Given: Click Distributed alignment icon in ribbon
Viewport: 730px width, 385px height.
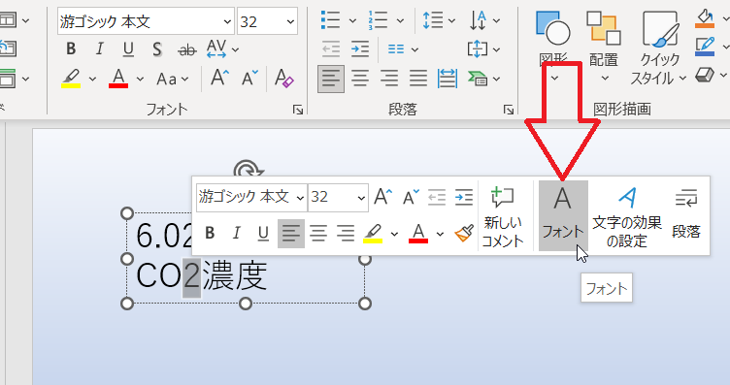Looking at the screenshot, I should click(x=448, y=79).
